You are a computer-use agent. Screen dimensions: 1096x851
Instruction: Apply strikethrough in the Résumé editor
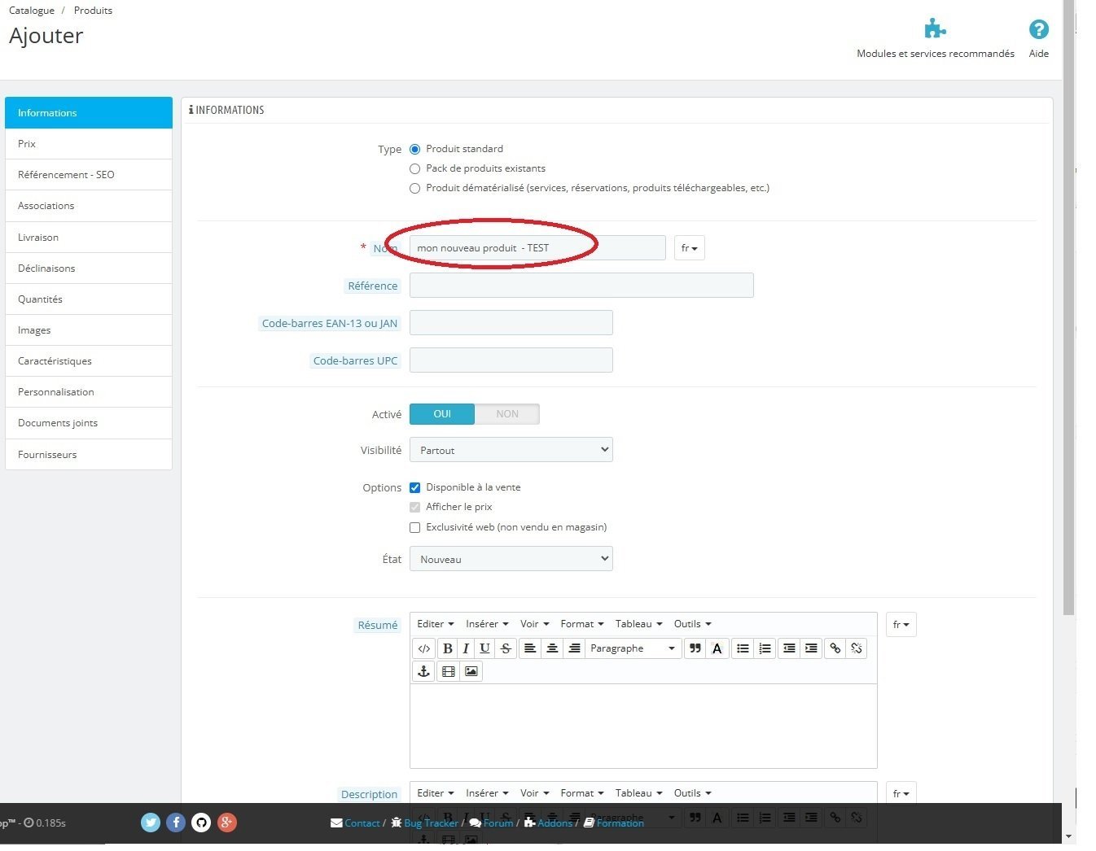(x=506, y=648)
